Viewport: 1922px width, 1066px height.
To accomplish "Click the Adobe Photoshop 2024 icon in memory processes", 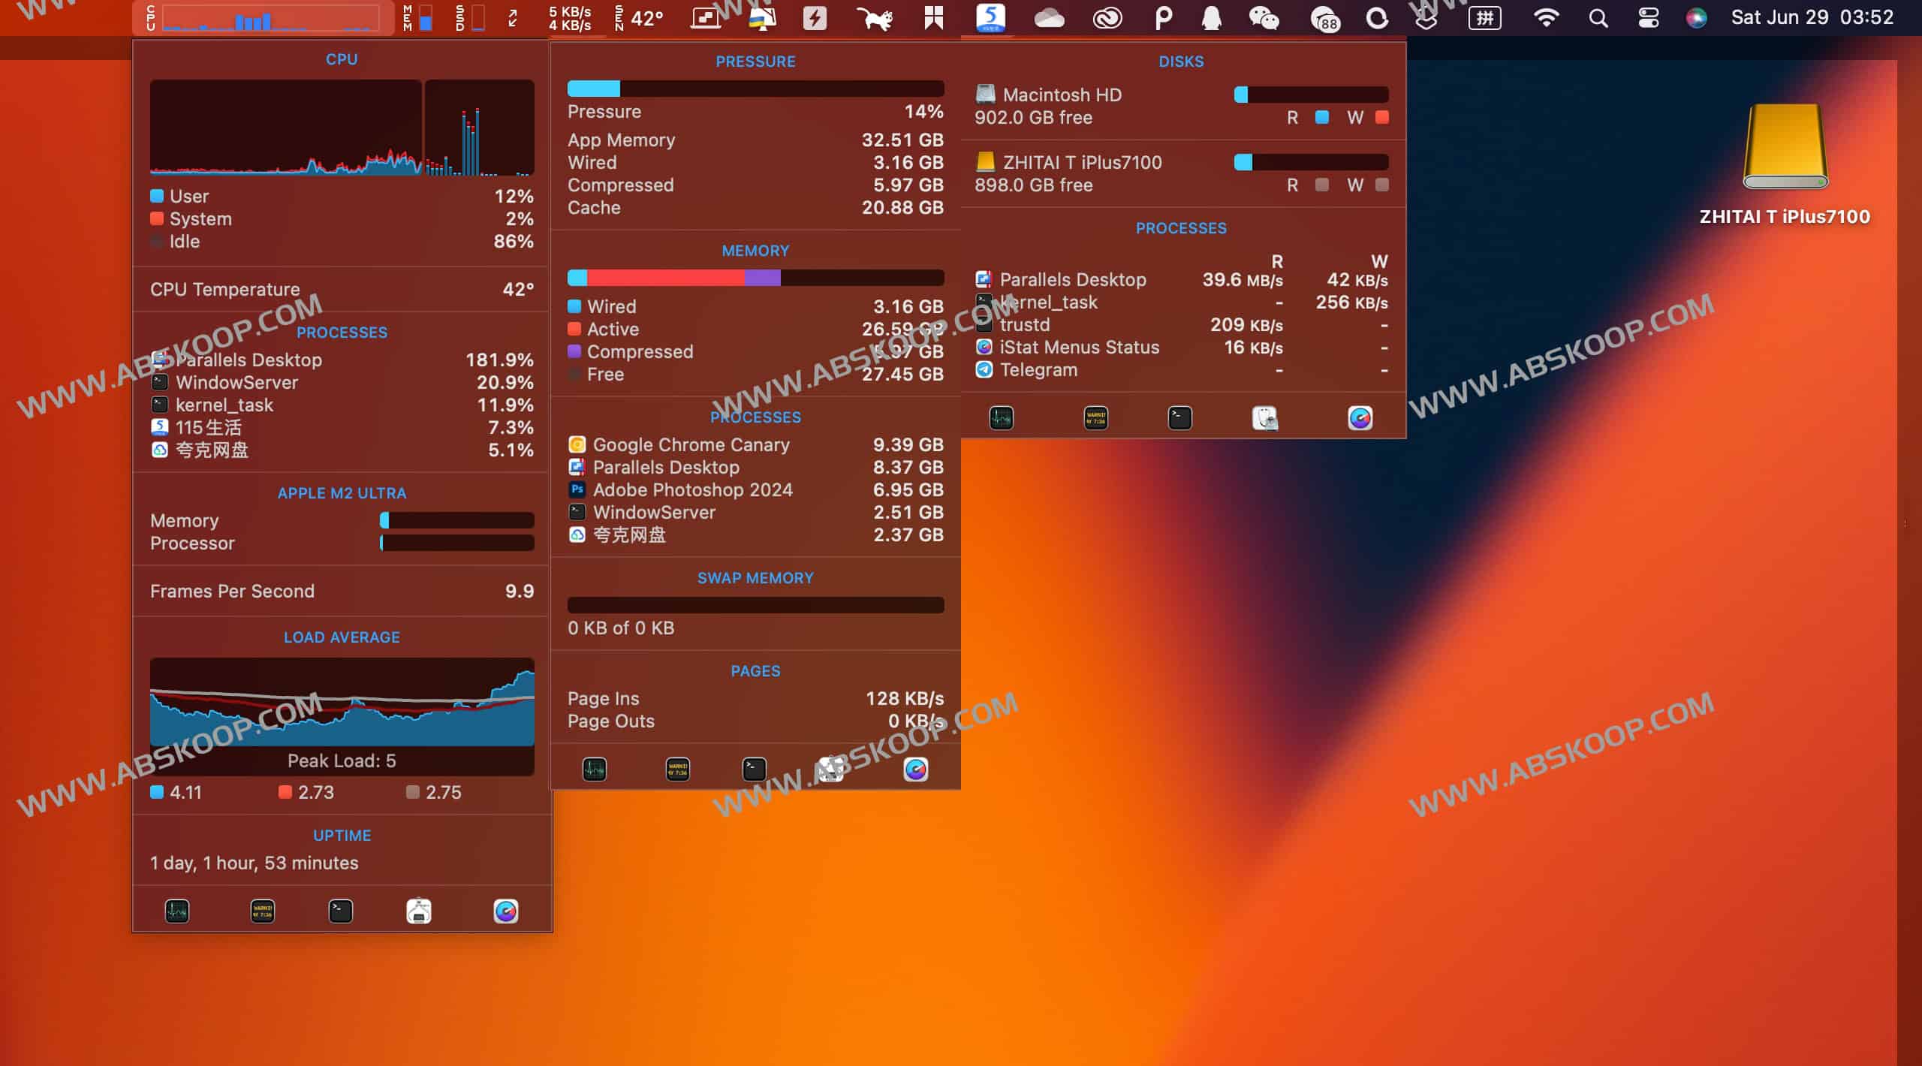I will (577, 489).
